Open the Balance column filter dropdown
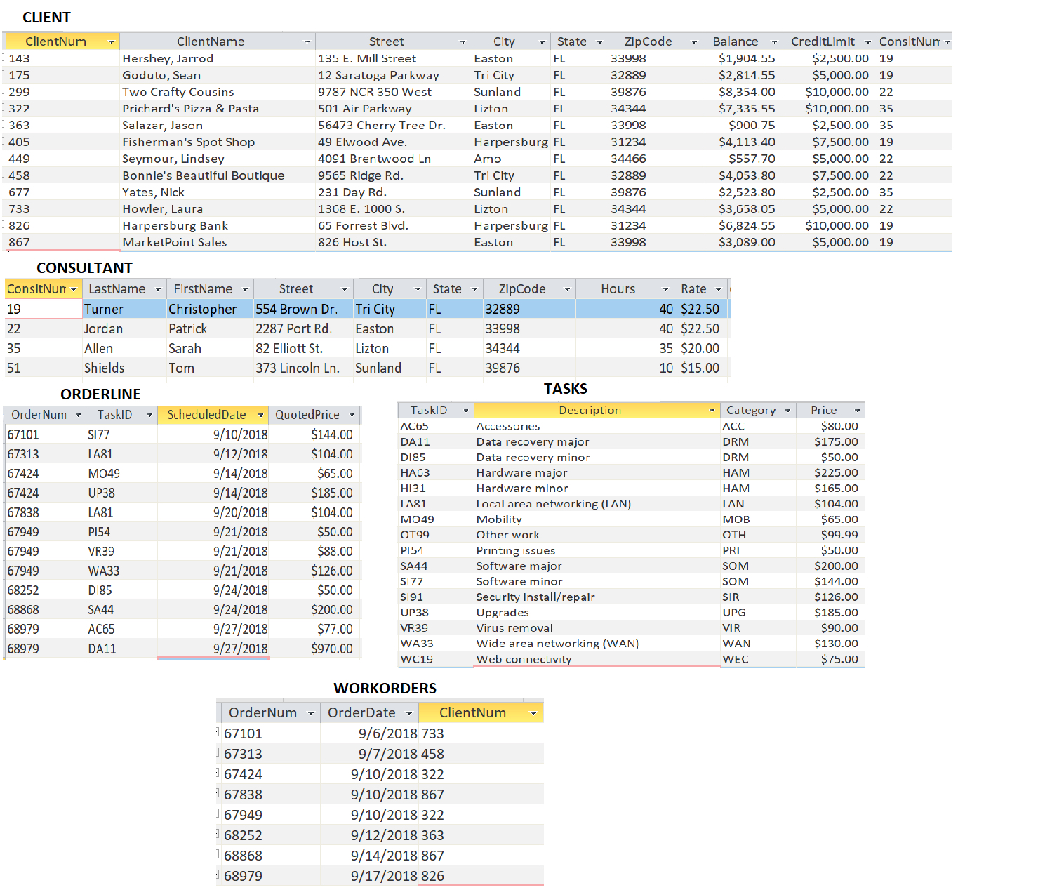Viewport: 1038px width, 890px height. click(774, 42)
